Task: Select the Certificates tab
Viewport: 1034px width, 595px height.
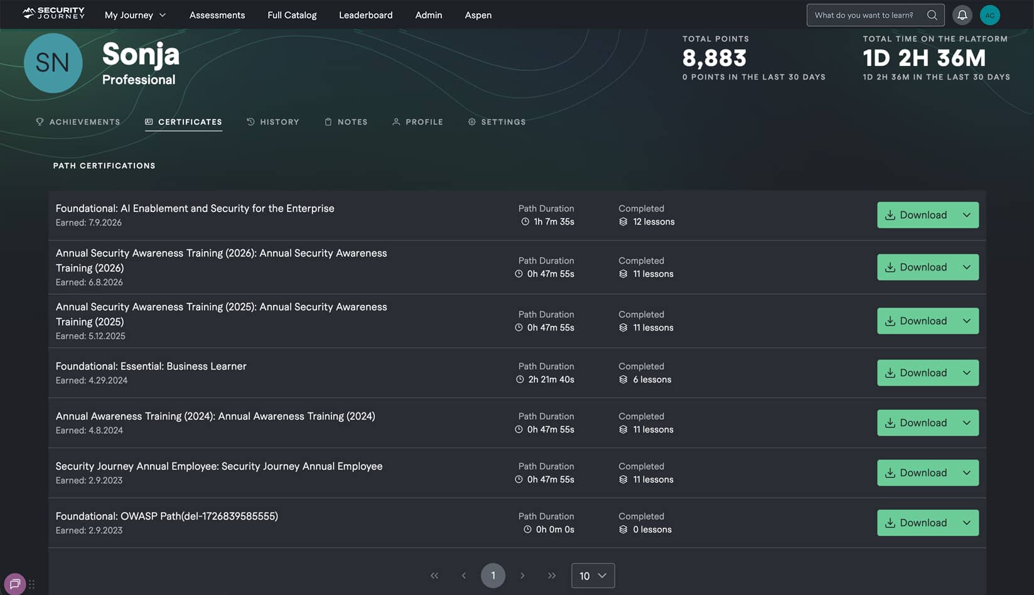Action: pyautogui.click(x=183, y=122)
